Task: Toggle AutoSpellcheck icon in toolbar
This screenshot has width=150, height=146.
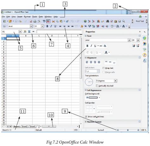Action: 48,21
